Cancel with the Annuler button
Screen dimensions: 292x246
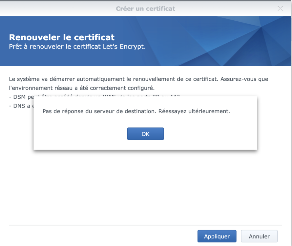tap(259, 236)
